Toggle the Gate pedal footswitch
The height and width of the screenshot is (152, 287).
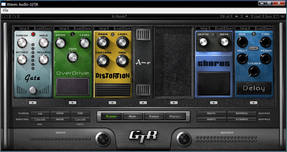coord(33,90)
